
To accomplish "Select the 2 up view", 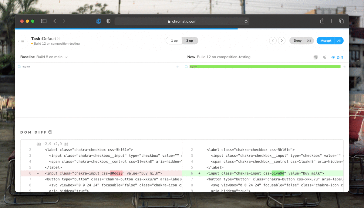I will pos(190,41).
